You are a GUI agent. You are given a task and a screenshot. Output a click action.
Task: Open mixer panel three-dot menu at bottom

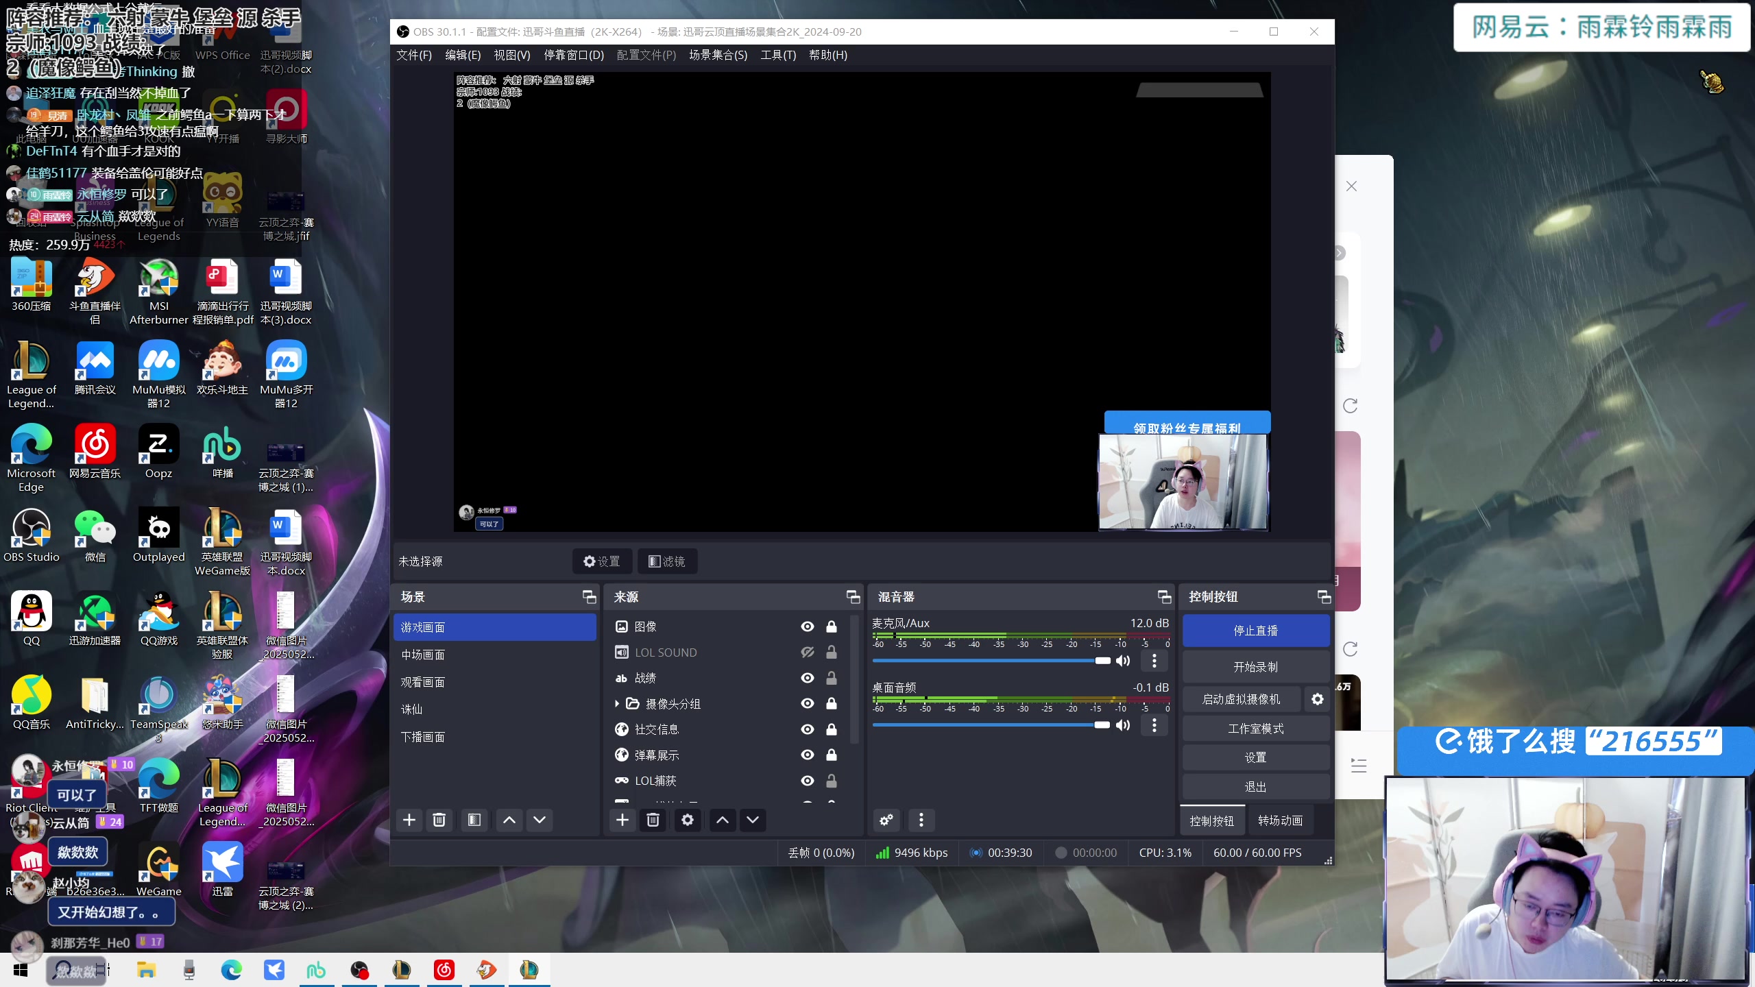tap(921, 820)
